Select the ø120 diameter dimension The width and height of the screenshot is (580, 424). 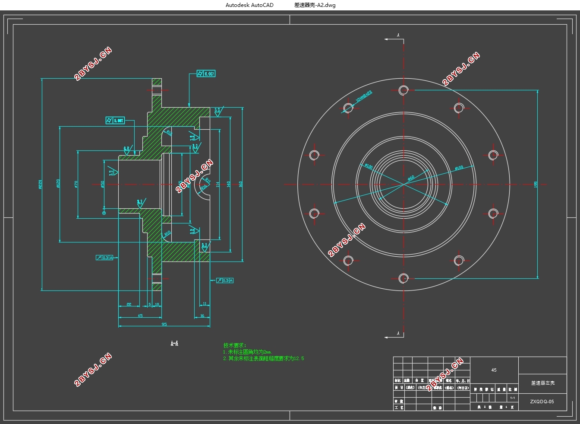pos(58,183)
